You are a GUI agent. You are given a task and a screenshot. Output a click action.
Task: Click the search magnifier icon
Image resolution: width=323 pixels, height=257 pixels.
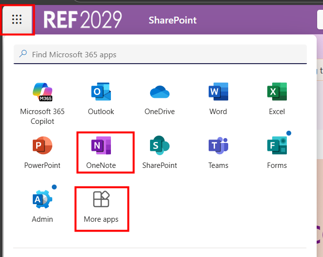23,54
